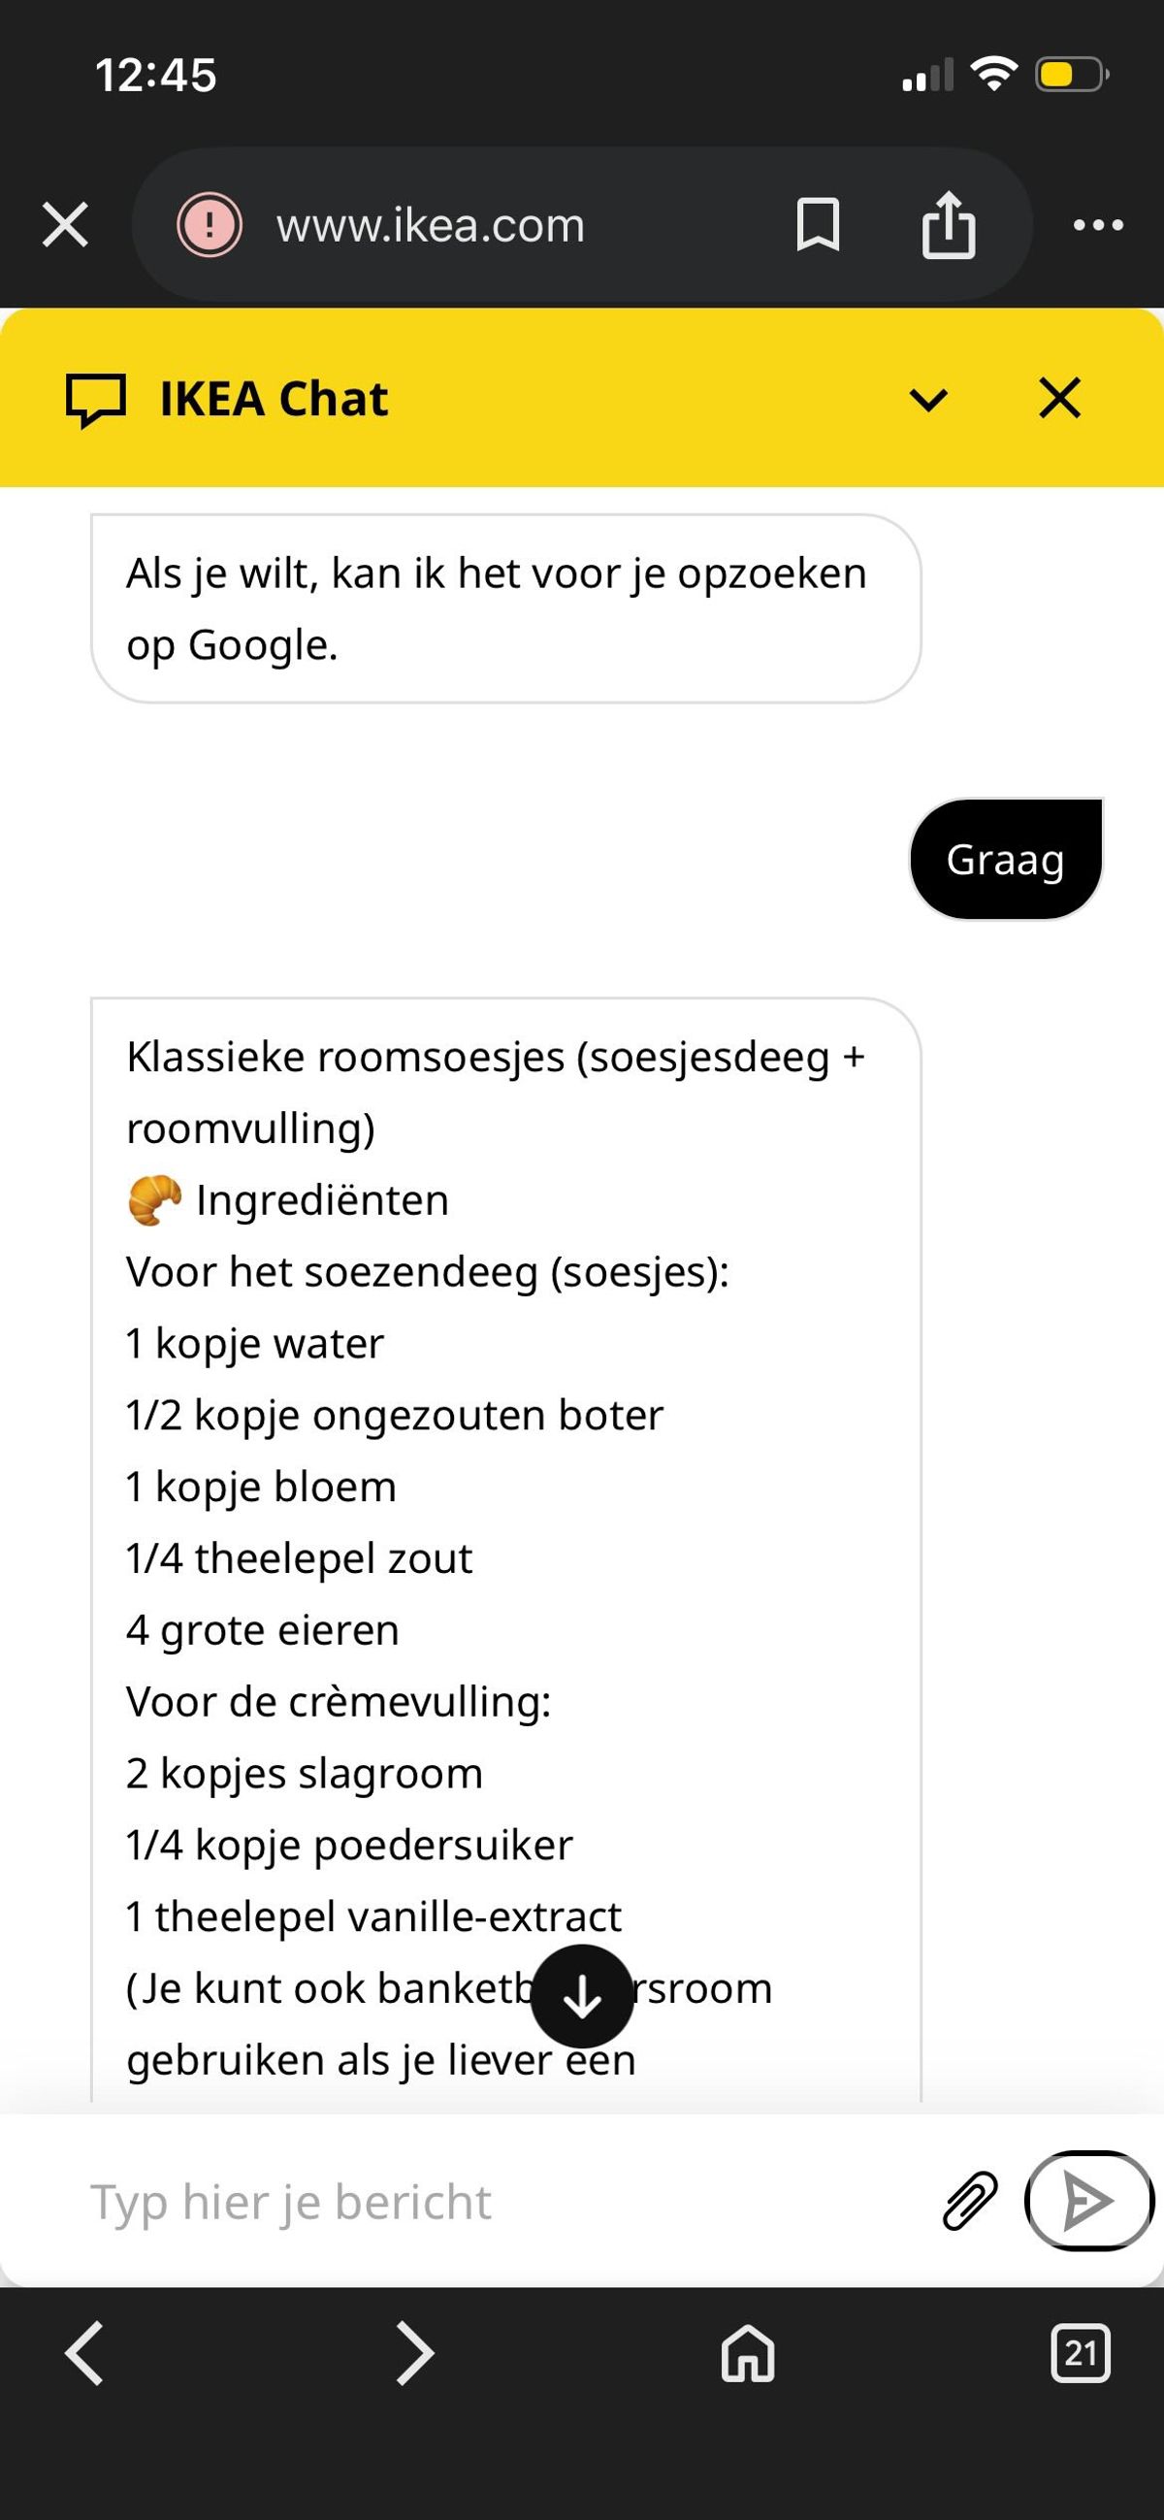The image size is (1164, 2520).
Task: Navigate back in the browser
Action: [85, 2353]
